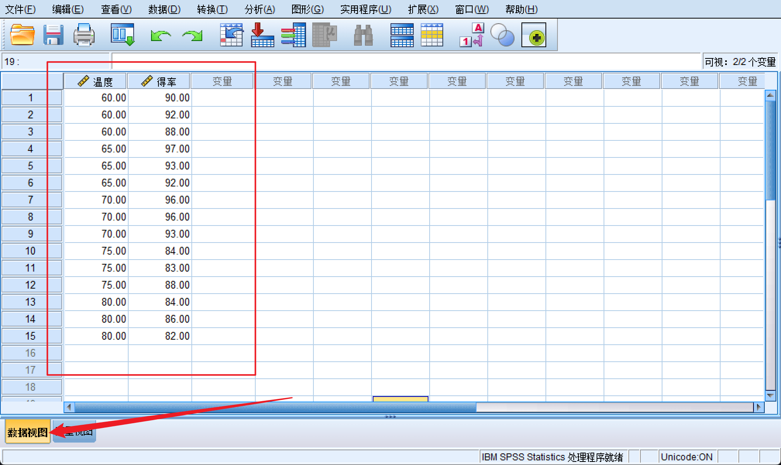Click the Save file diskette icon
The width and height of the screenshot is (781, 465).
coord(53,35)
